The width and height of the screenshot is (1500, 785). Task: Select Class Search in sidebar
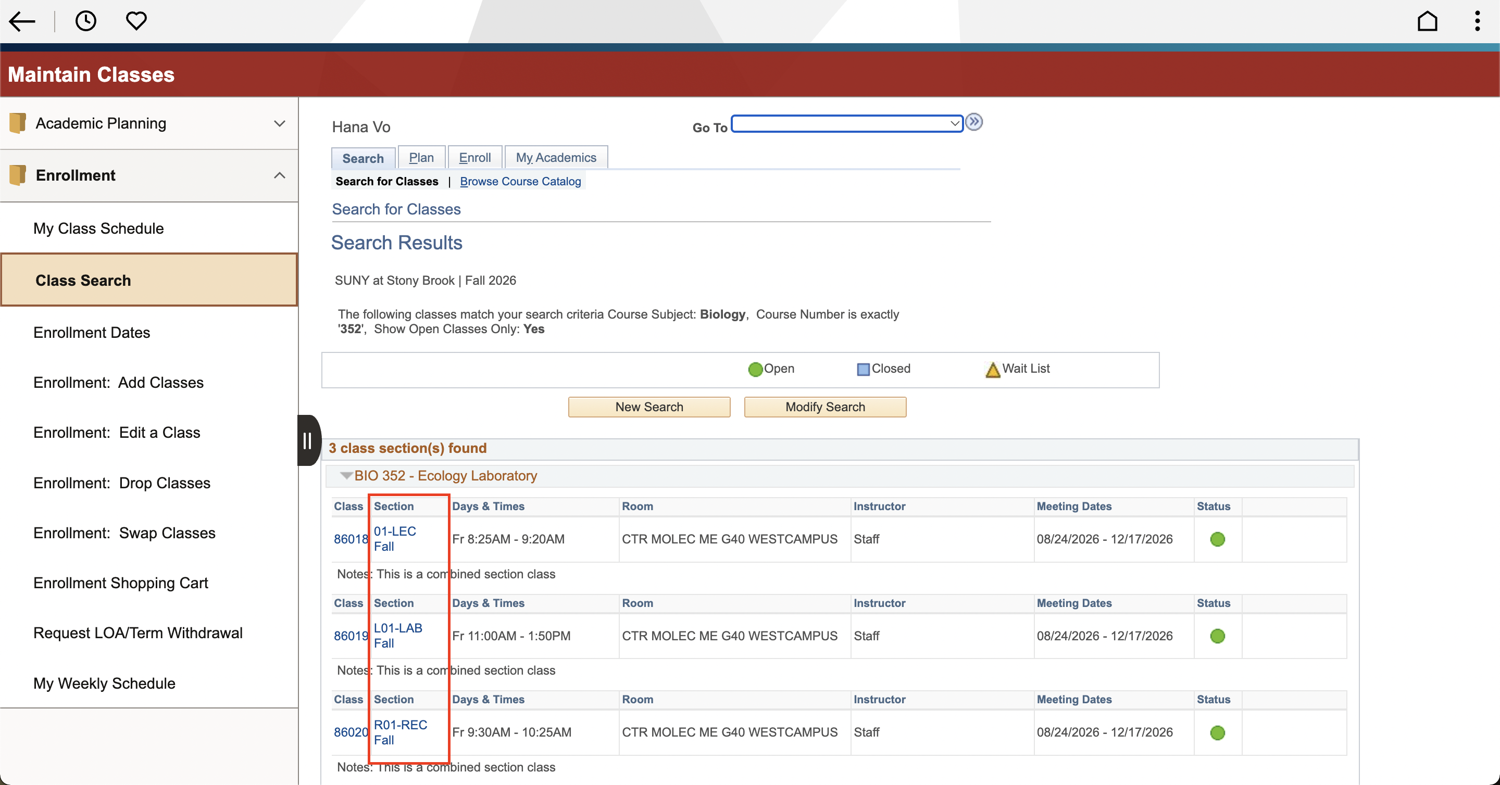coord(149,280)
